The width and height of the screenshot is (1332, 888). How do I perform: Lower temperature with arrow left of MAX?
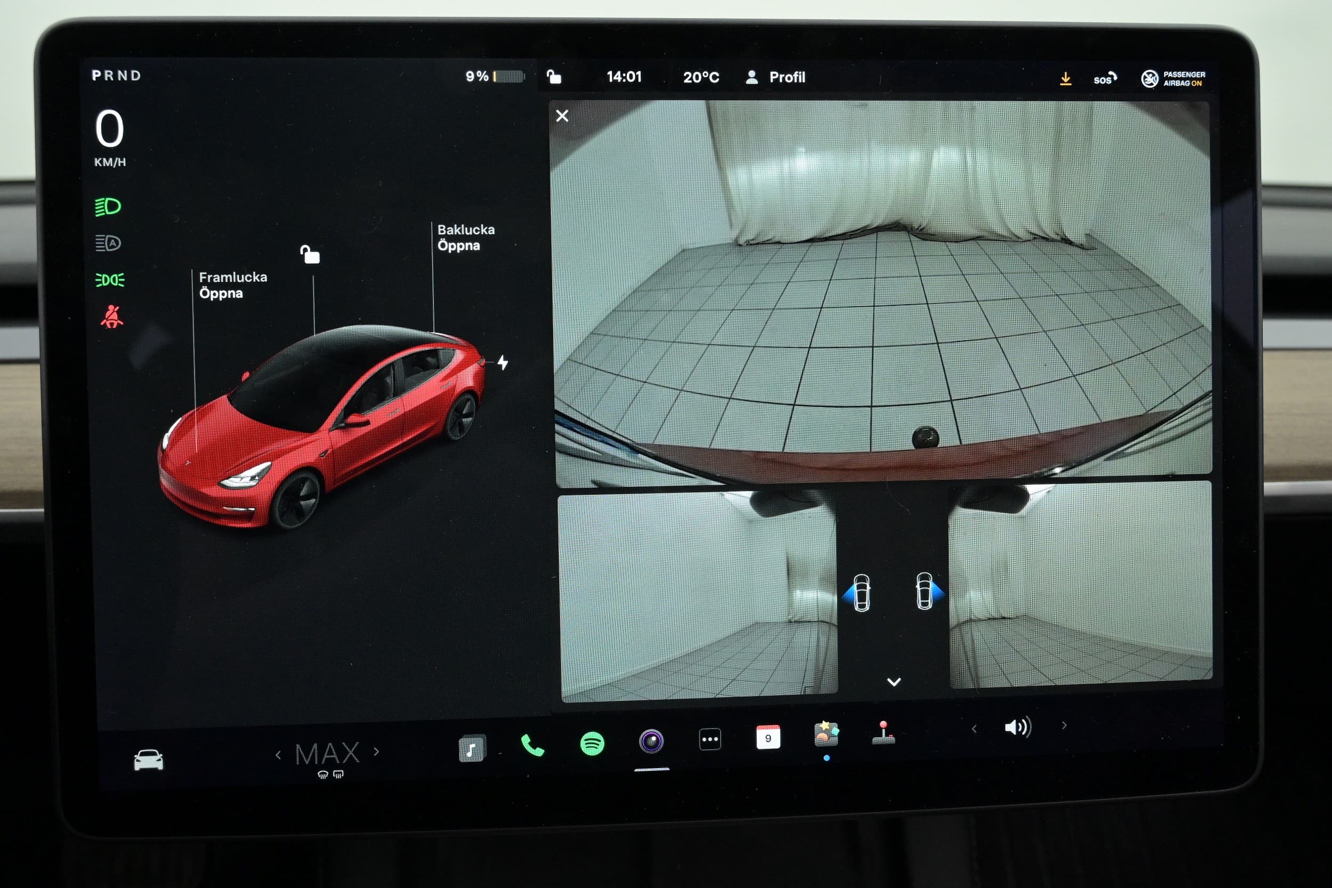coord(278,754)
